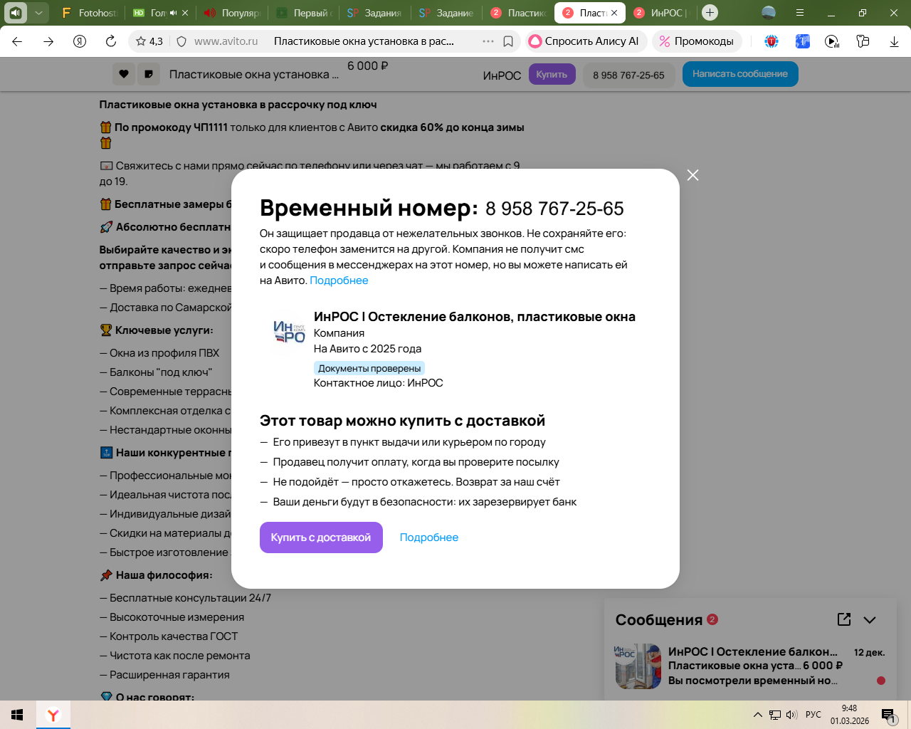Bookmark this page with the bookmark icon

[508, 41]
